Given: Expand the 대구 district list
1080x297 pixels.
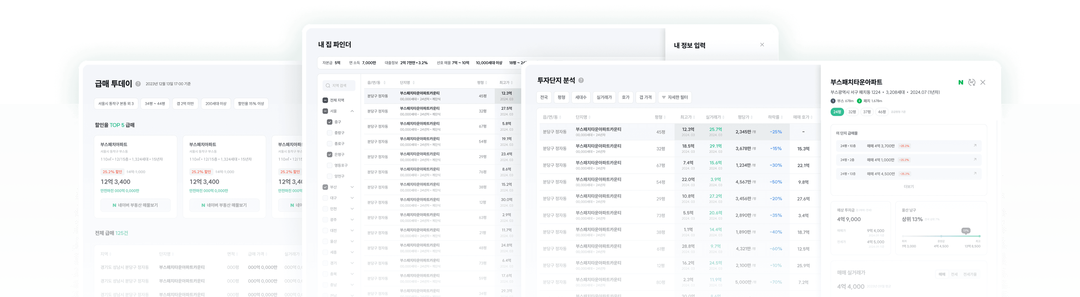Looking at the screenshot, I should pos(352,198).
